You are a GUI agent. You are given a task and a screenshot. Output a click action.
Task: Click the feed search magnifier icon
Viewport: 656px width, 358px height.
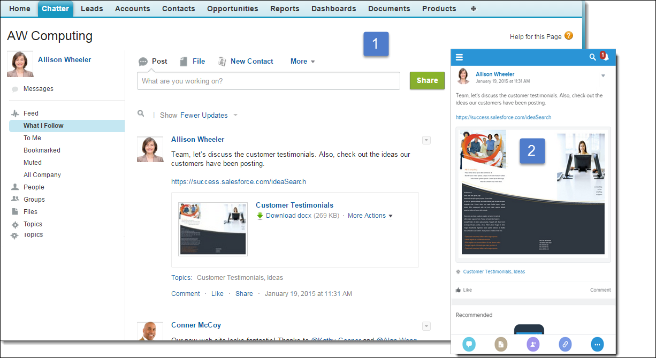click(x=141, y=114)
